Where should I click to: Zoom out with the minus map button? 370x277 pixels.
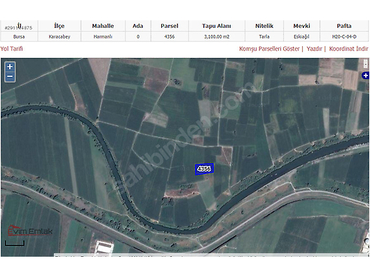[x=10, y=76]
